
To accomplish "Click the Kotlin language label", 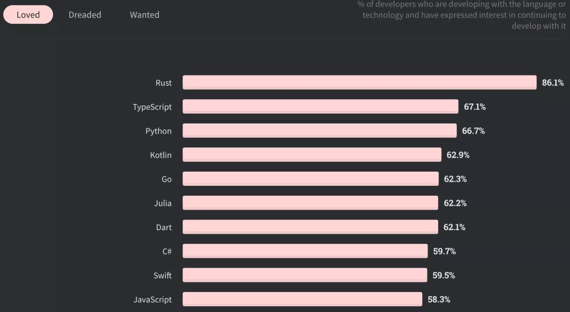I will (x=160, y=155).
